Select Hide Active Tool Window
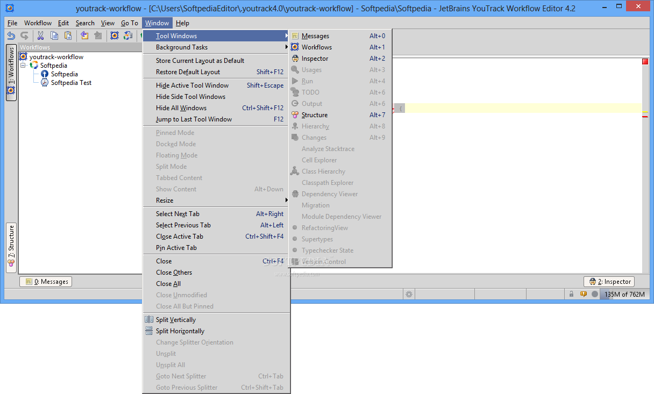Screen dimensions: 654x394 click(x=216, y=85)
